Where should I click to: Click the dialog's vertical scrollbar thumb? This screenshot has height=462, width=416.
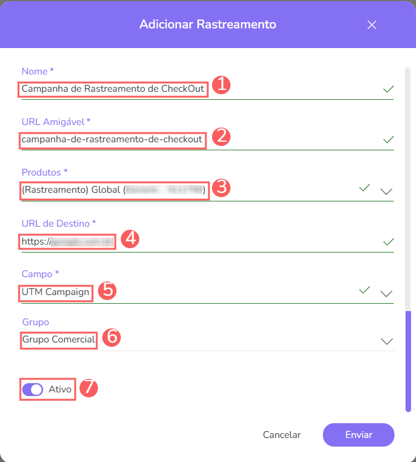coord(407,360)
